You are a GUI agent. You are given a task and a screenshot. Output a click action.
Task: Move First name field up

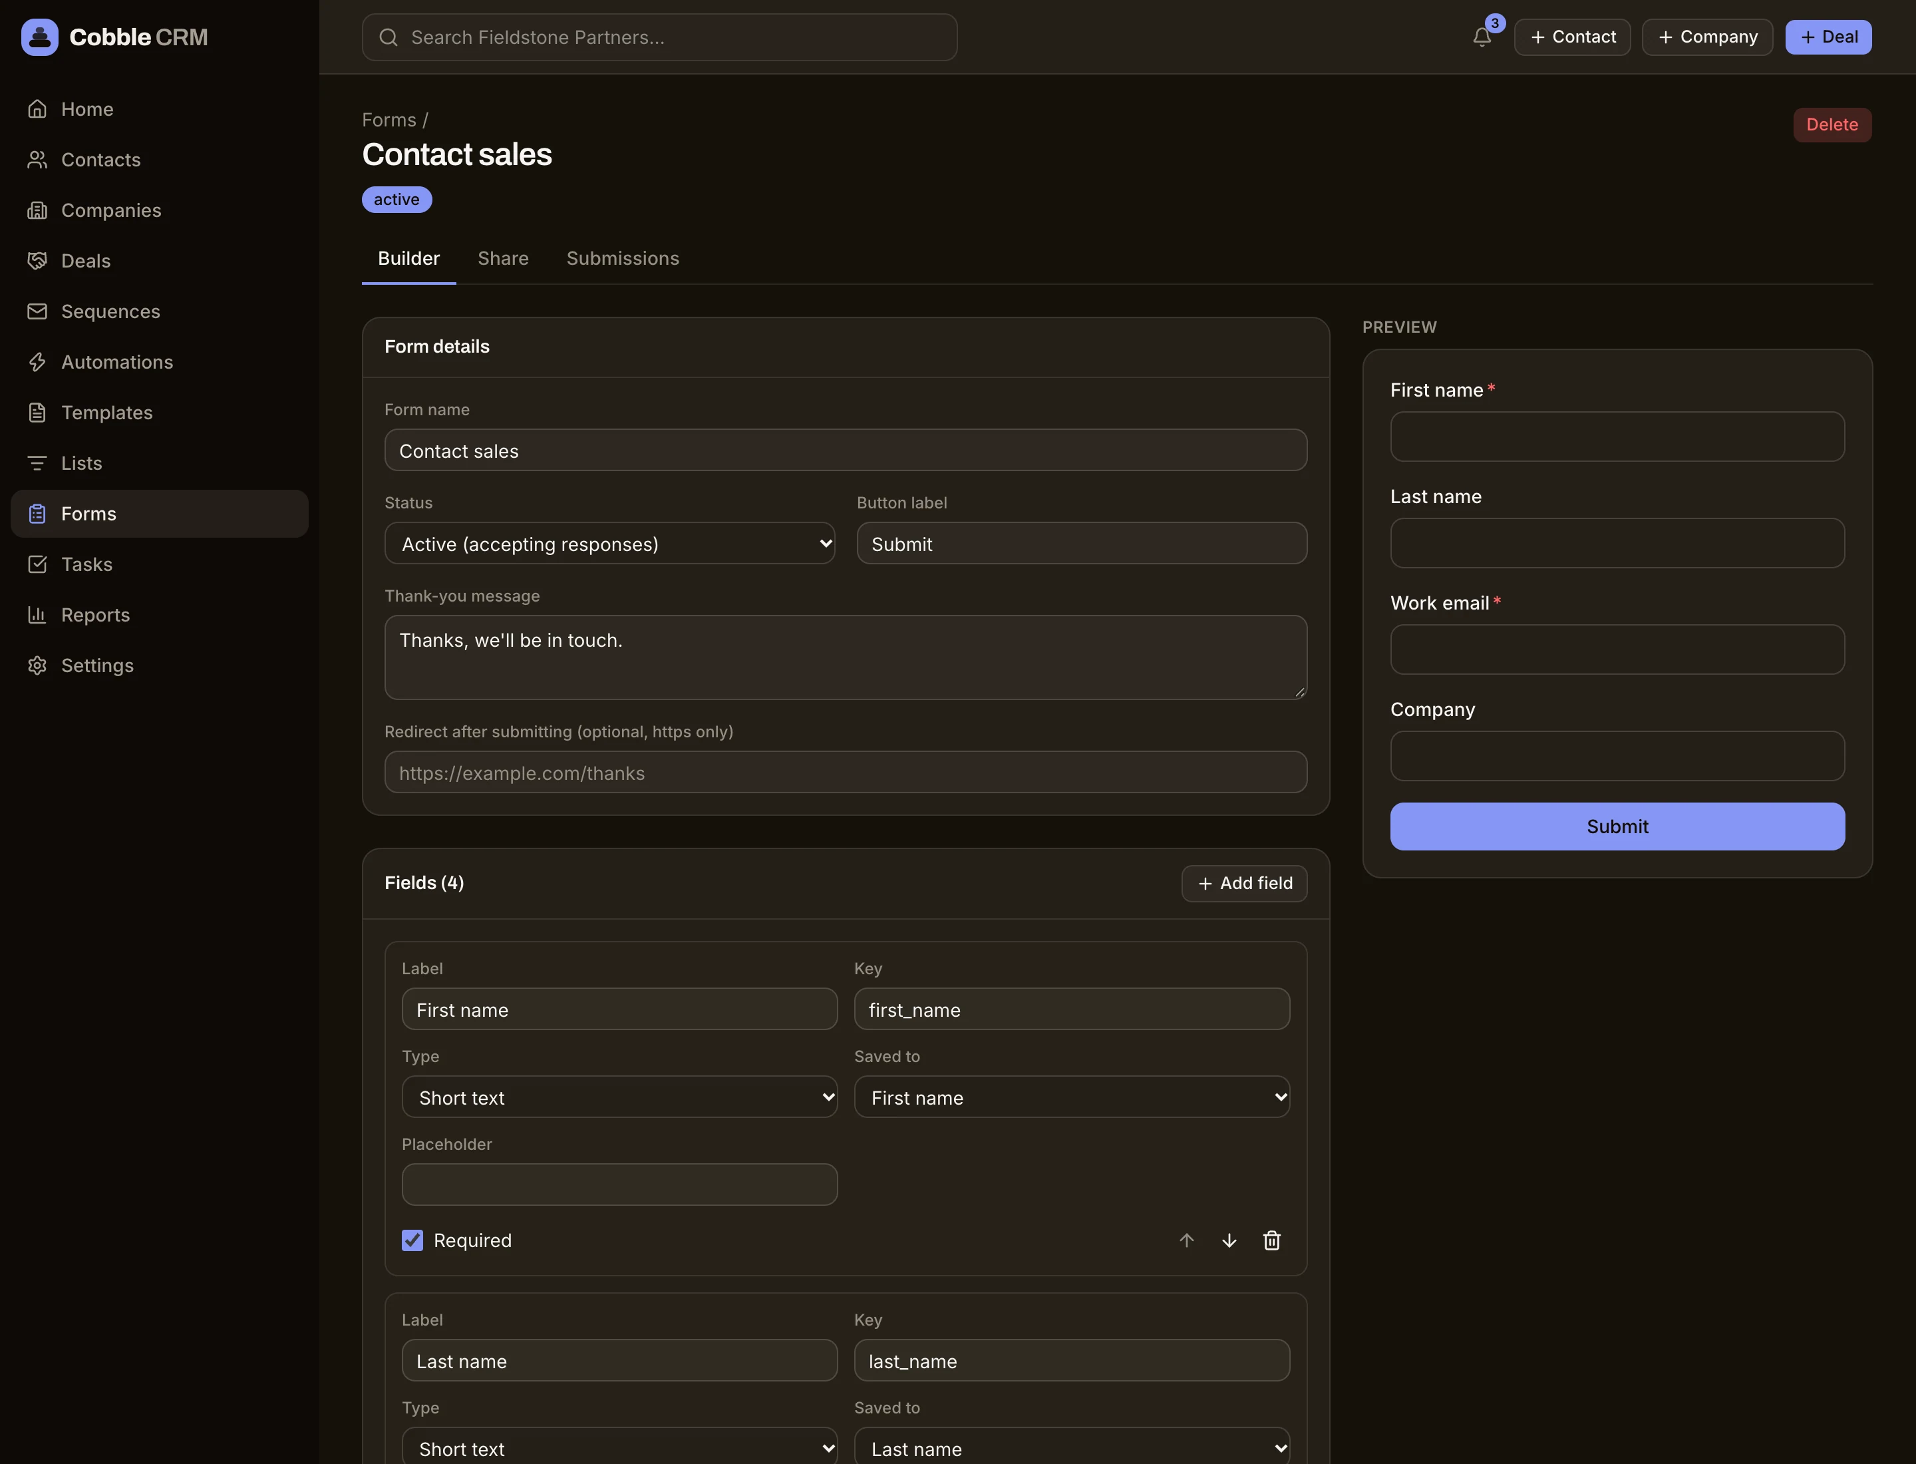[1187, 1240]
